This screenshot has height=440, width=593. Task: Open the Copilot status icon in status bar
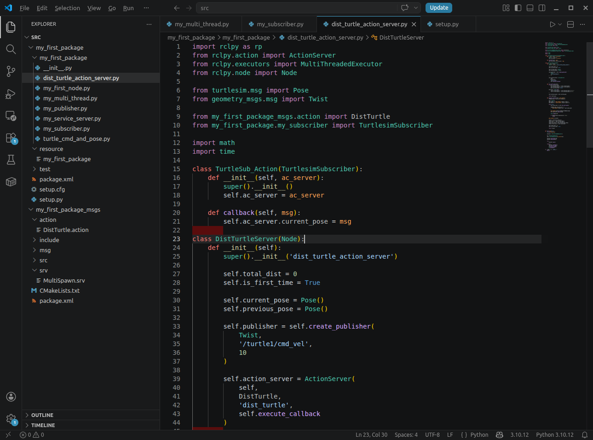tap(500, 434)
